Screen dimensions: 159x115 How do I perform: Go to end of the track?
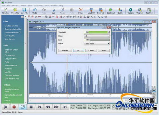pos(65,107)
